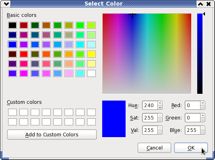Pick the magenta basic color swatch
Screen dimensions: 215x160
pos(24,73)
